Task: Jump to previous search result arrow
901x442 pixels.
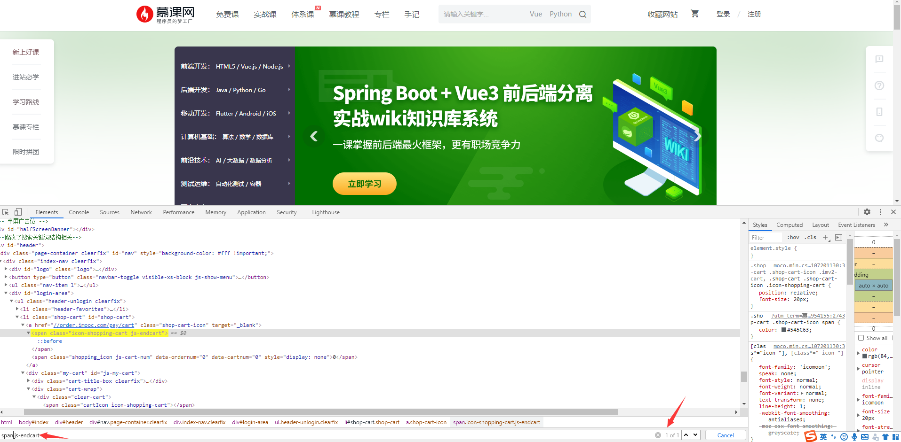Action: (x=686, y=435)
